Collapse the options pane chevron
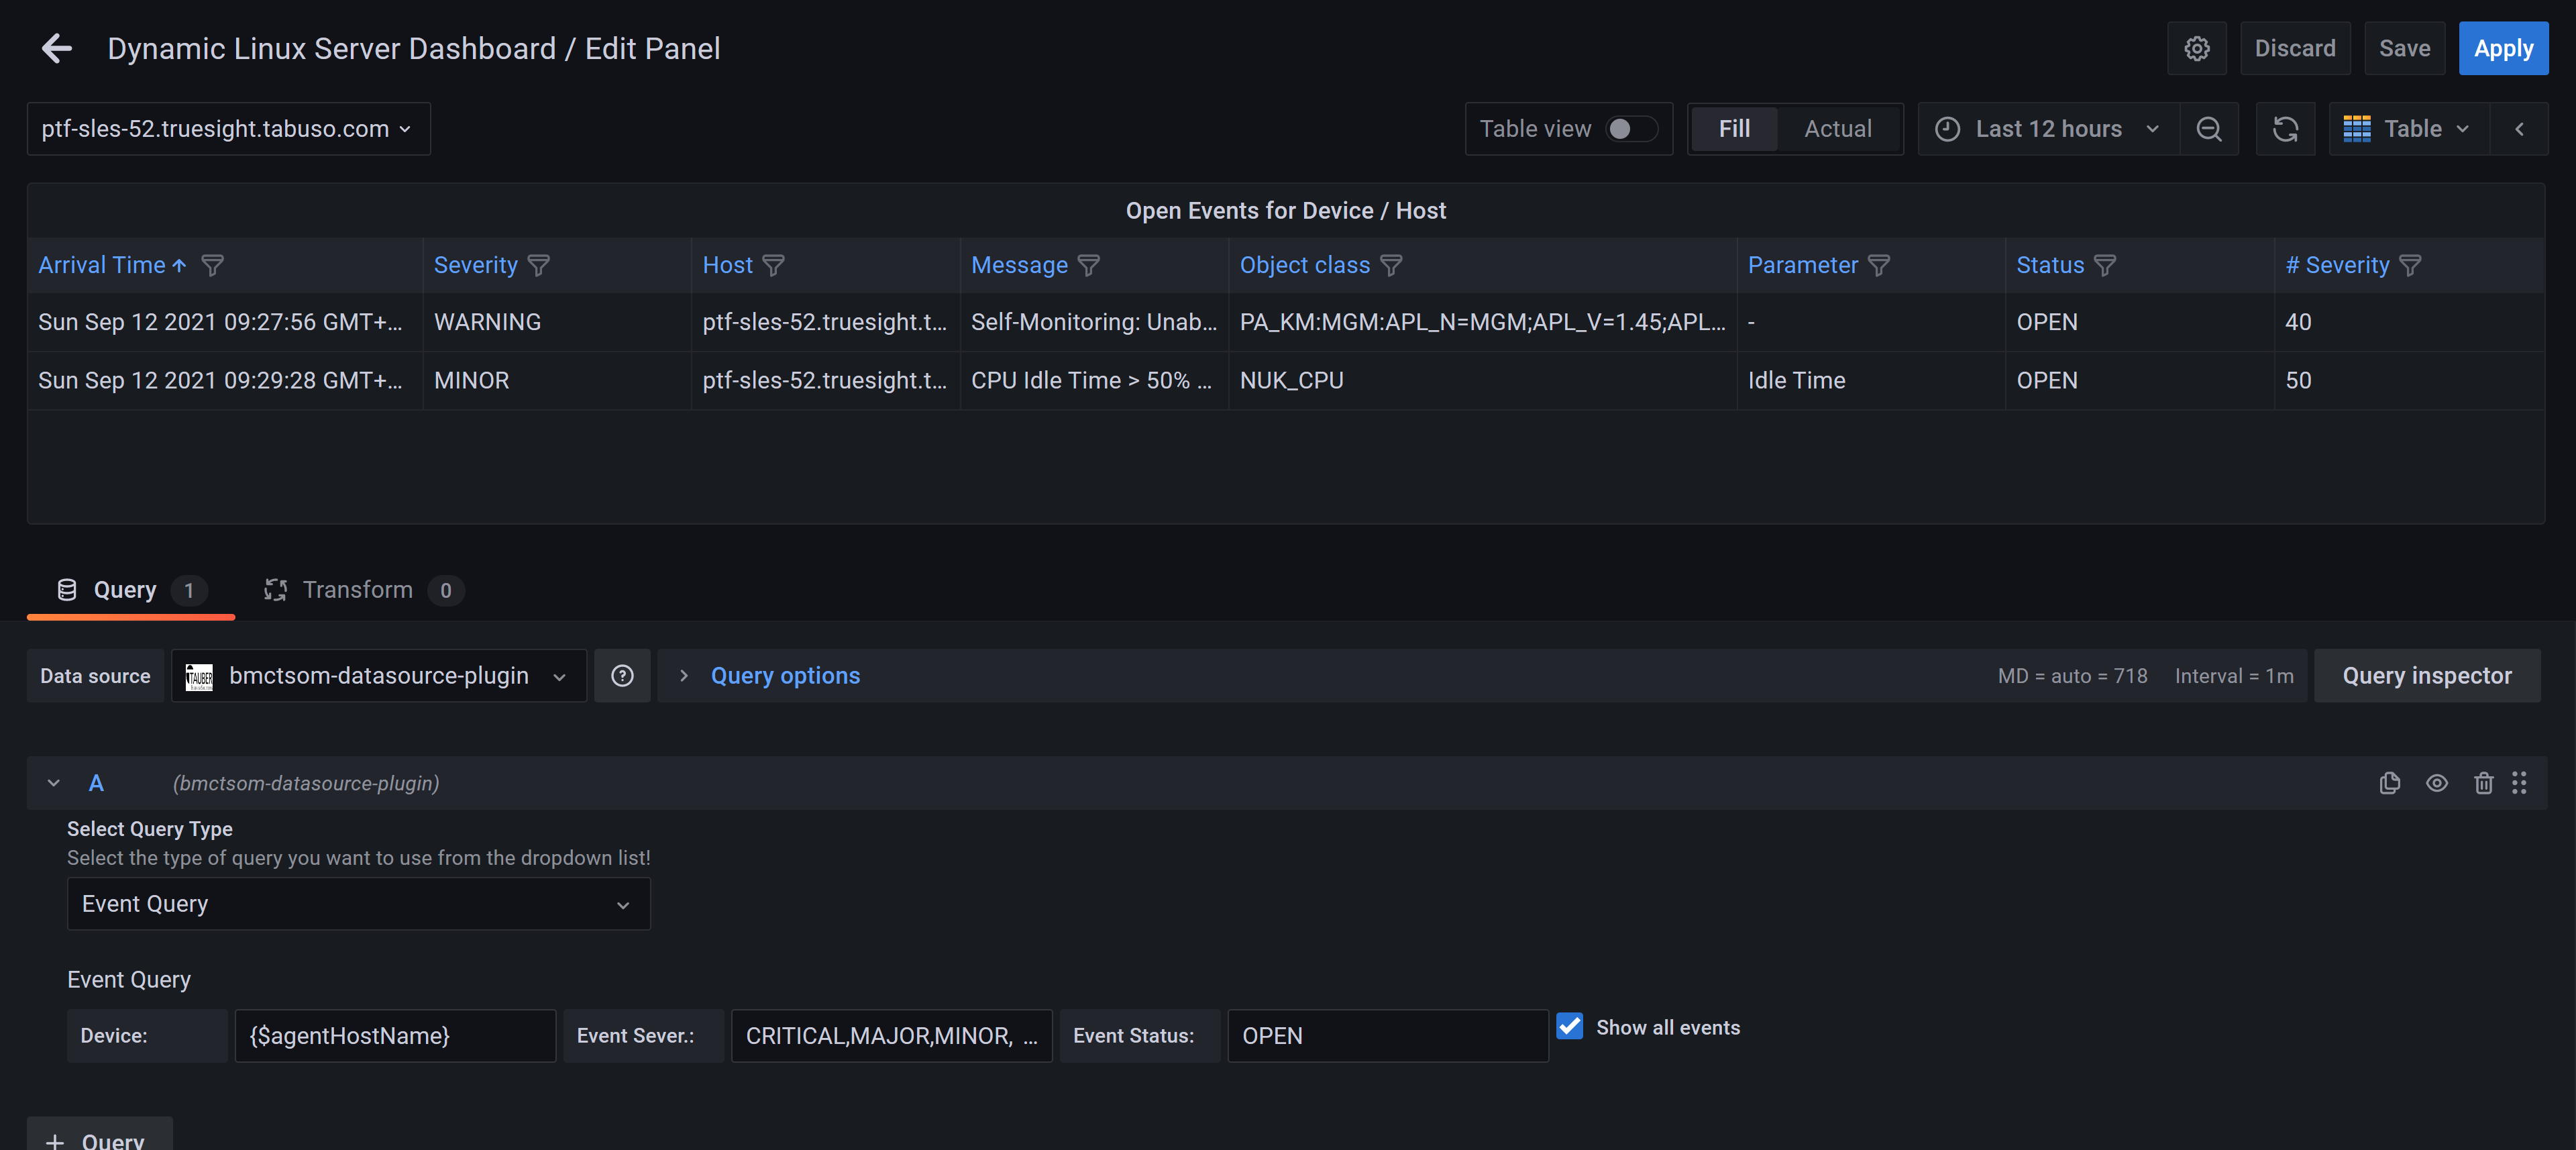The height and width of the screenshot is (1150, 2576). (2519, 129)
